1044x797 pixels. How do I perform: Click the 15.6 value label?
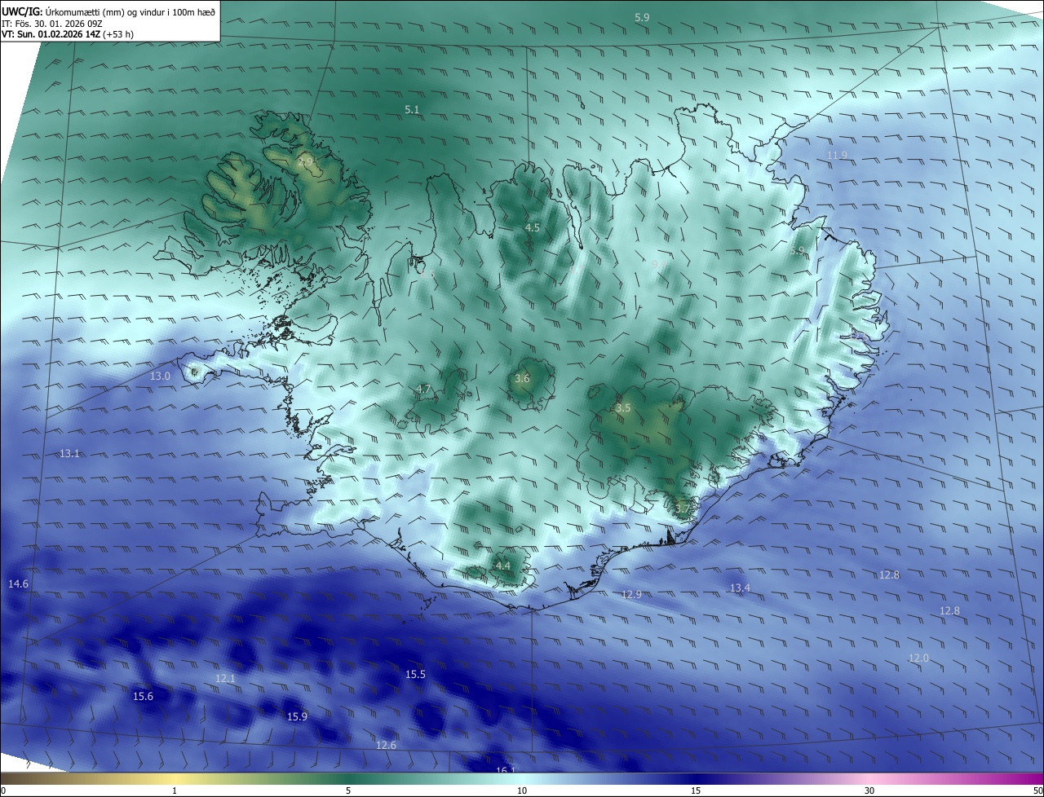click(x=143, y=696)
